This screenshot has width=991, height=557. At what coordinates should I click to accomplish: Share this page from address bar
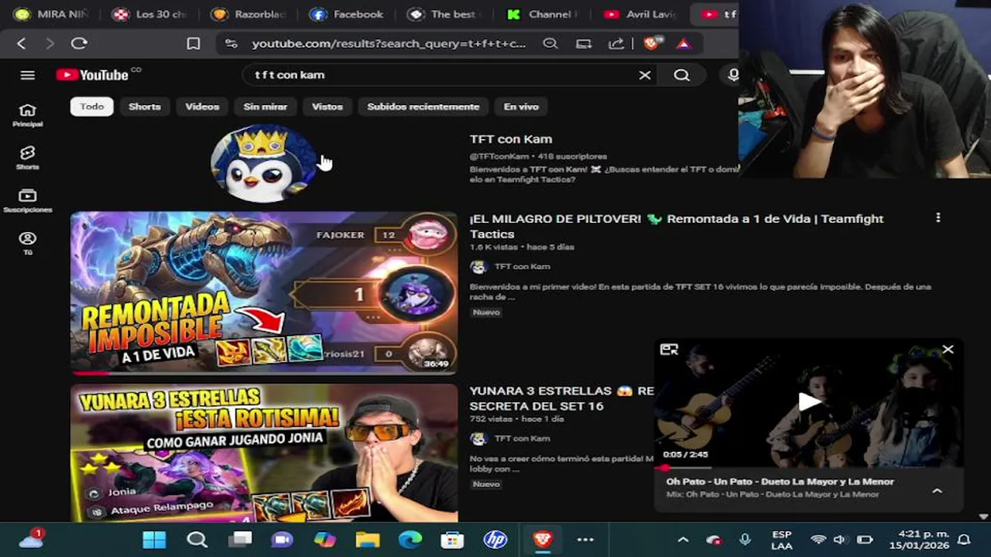click(x=616, y=44)
